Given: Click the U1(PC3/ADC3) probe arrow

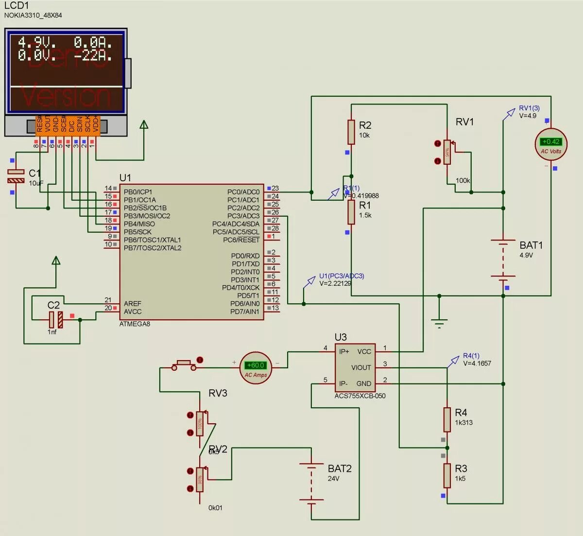Looking at the screenshot, I should click(309, 280).
